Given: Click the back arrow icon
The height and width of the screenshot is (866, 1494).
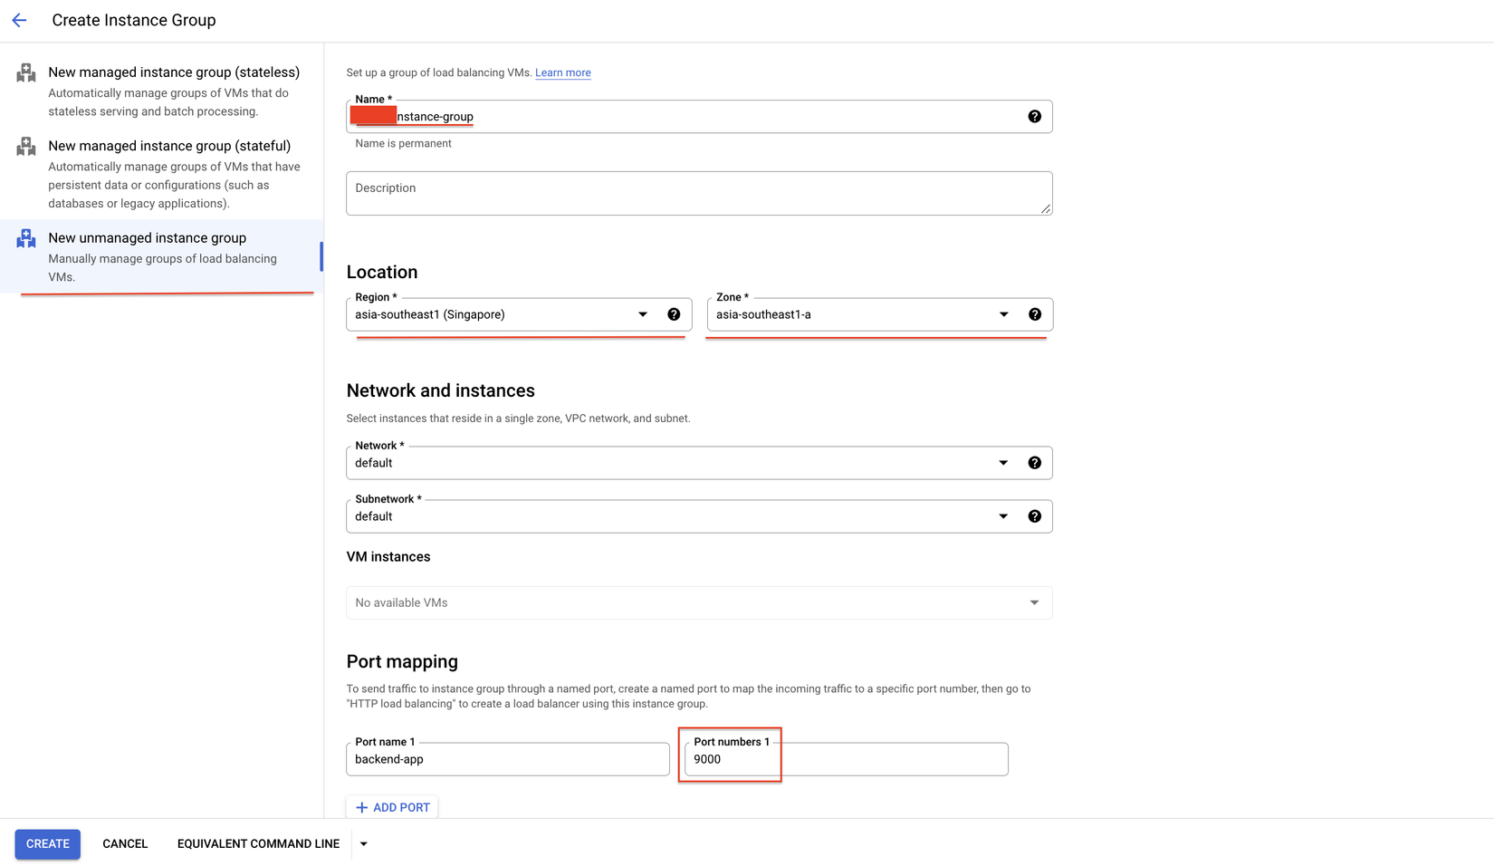Looking at the screenshot, I should coord(19,20).
